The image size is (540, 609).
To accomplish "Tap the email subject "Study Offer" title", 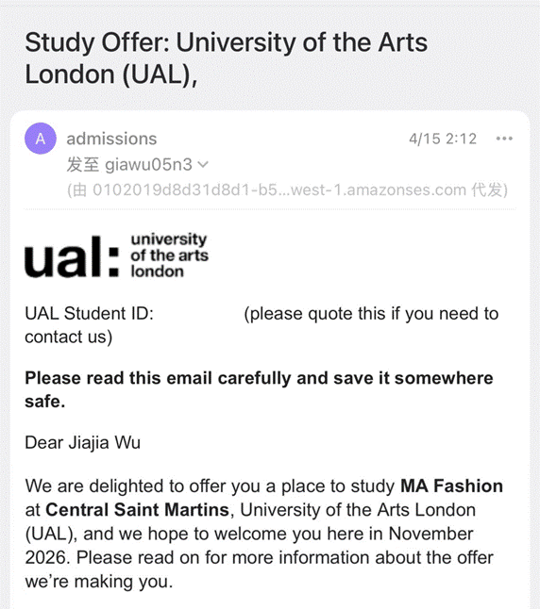I will pos(226,58).
